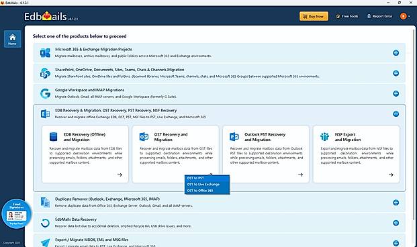Expand Microsoft 365 & Exchange Migration Projects
Viewport: 417px width, 247px height.
396,53
